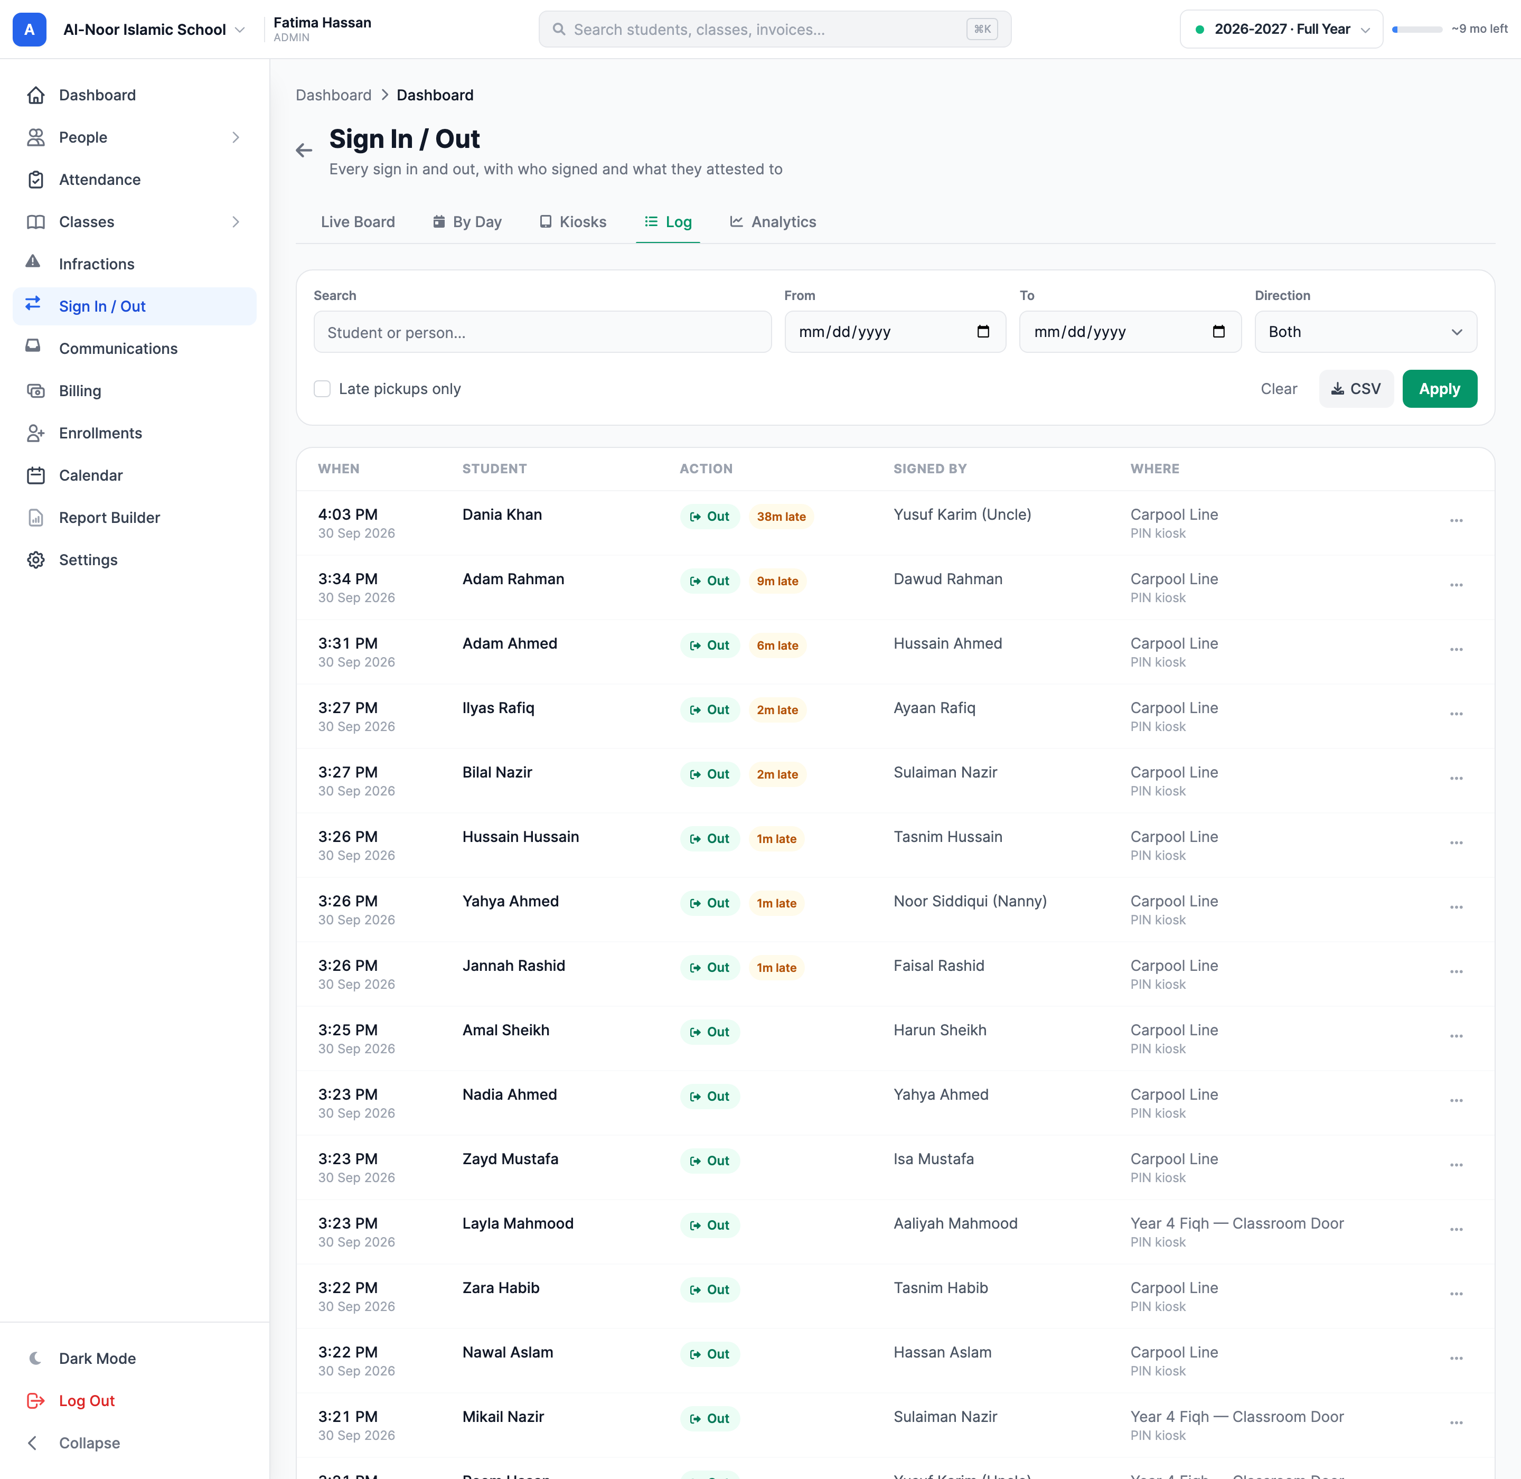The width and height of the screenshot is (1521, 1479).
Task: Open Report Builder from sidebar icon
Action: [36, 517]
